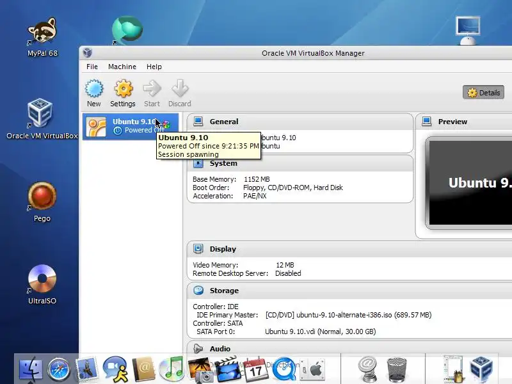Click the 'Controller: SATA' label
This screenshot has height=384, width=512.
218,323
